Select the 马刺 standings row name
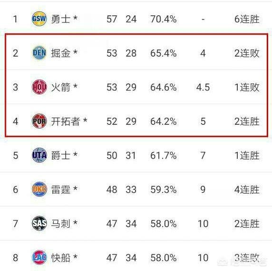272x271 pixels. pyautogui.click(x=61, y=223)
